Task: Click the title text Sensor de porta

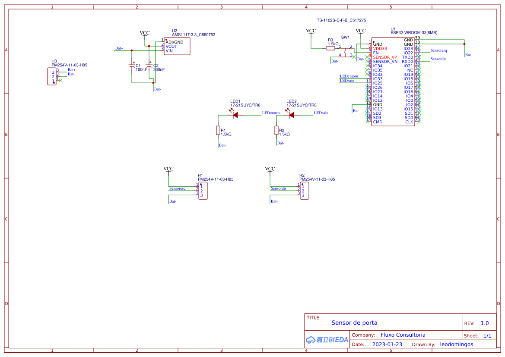Action: coord(354,323)
